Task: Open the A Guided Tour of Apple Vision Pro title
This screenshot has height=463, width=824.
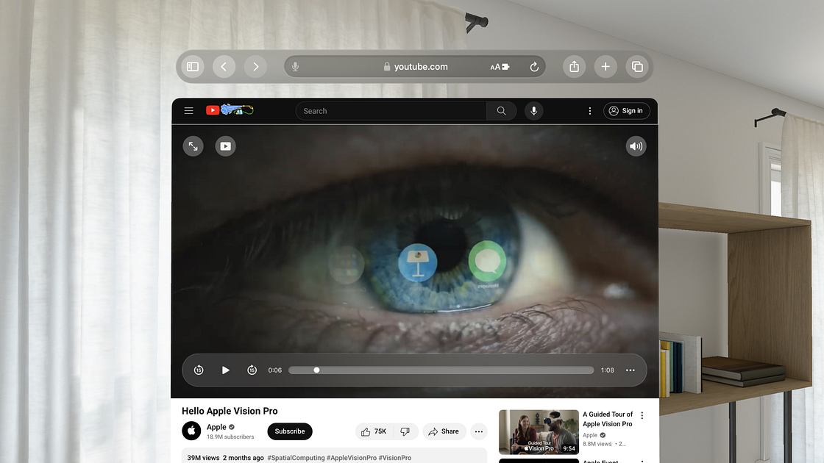Action: point(608,419)
